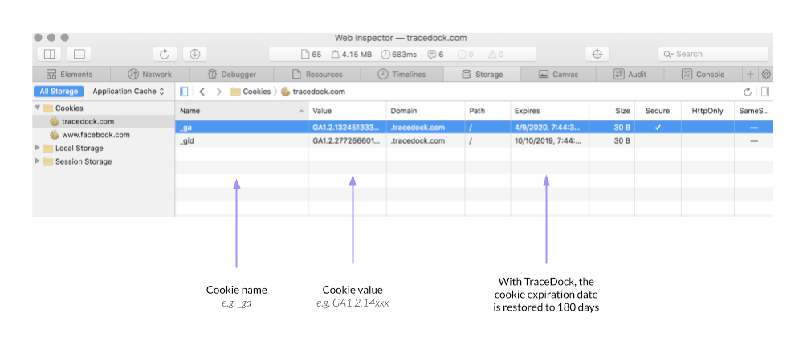This screenshot has width=803, height=342.
Task: Click the forward navigation arrow
Action: (x=219, y=92)
